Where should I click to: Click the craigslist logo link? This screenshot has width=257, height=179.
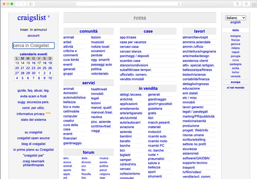[x=32, y=18]
